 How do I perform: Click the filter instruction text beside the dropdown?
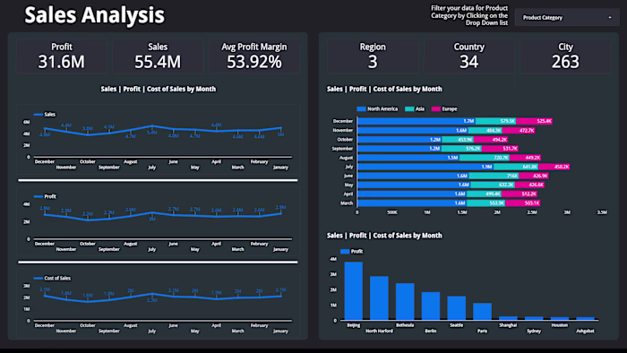point(469,15)
